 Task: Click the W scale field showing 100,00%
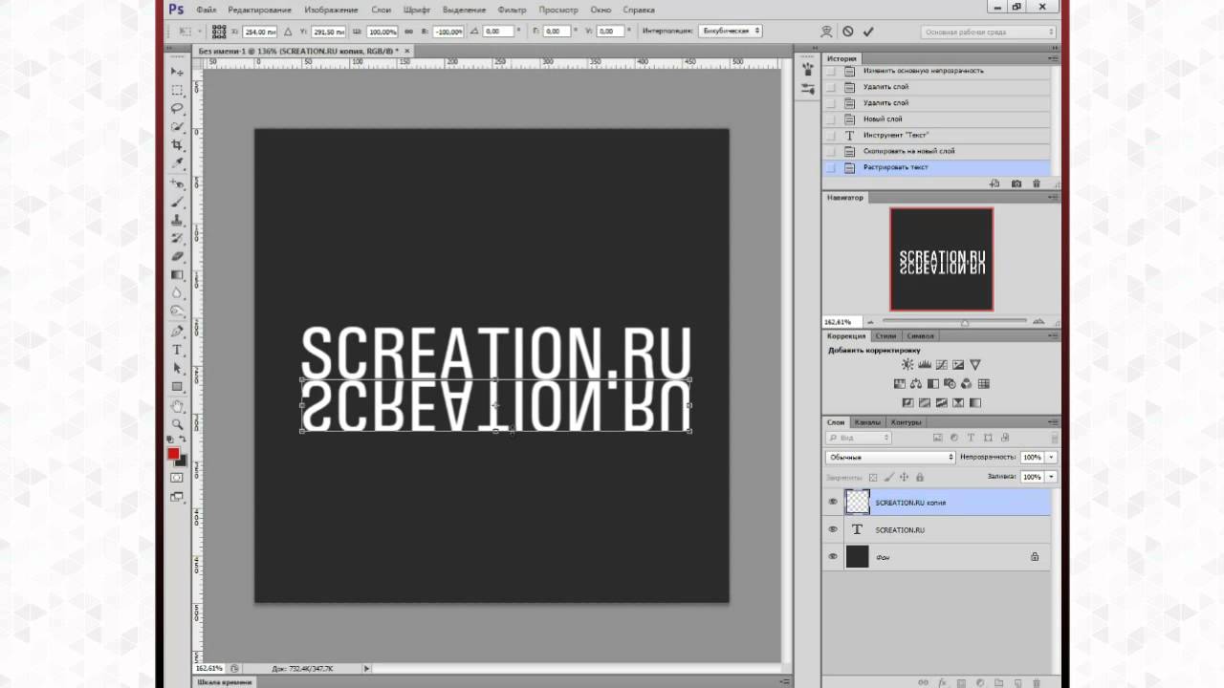[x=382, y=32]
